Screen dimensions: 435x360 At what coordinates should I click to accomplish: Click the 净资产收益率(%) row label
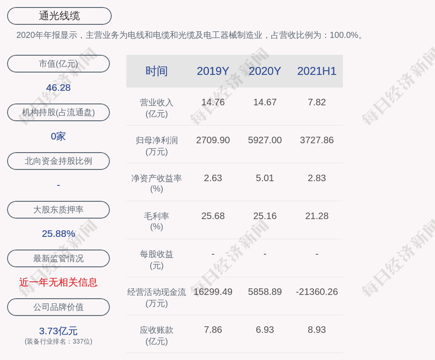click(157, 184)
